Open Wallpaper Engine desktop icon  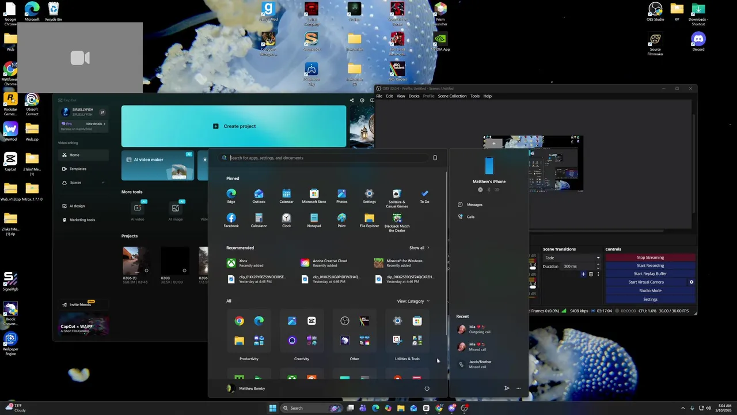[x=10, y=344]
